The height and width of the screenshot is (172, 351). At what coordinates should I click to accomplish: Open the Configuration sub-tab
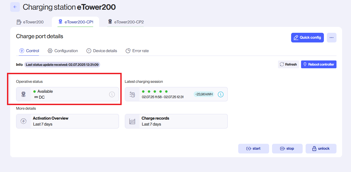pos(63,51)
